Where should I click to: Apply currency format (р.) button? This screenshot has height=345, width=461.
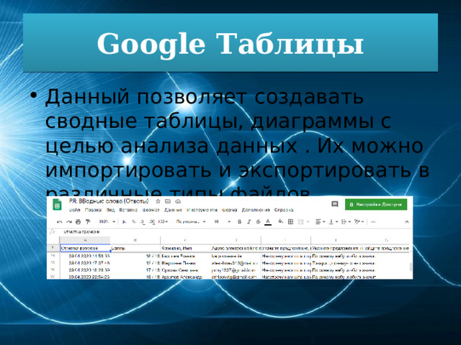click(x=124, y=222)
